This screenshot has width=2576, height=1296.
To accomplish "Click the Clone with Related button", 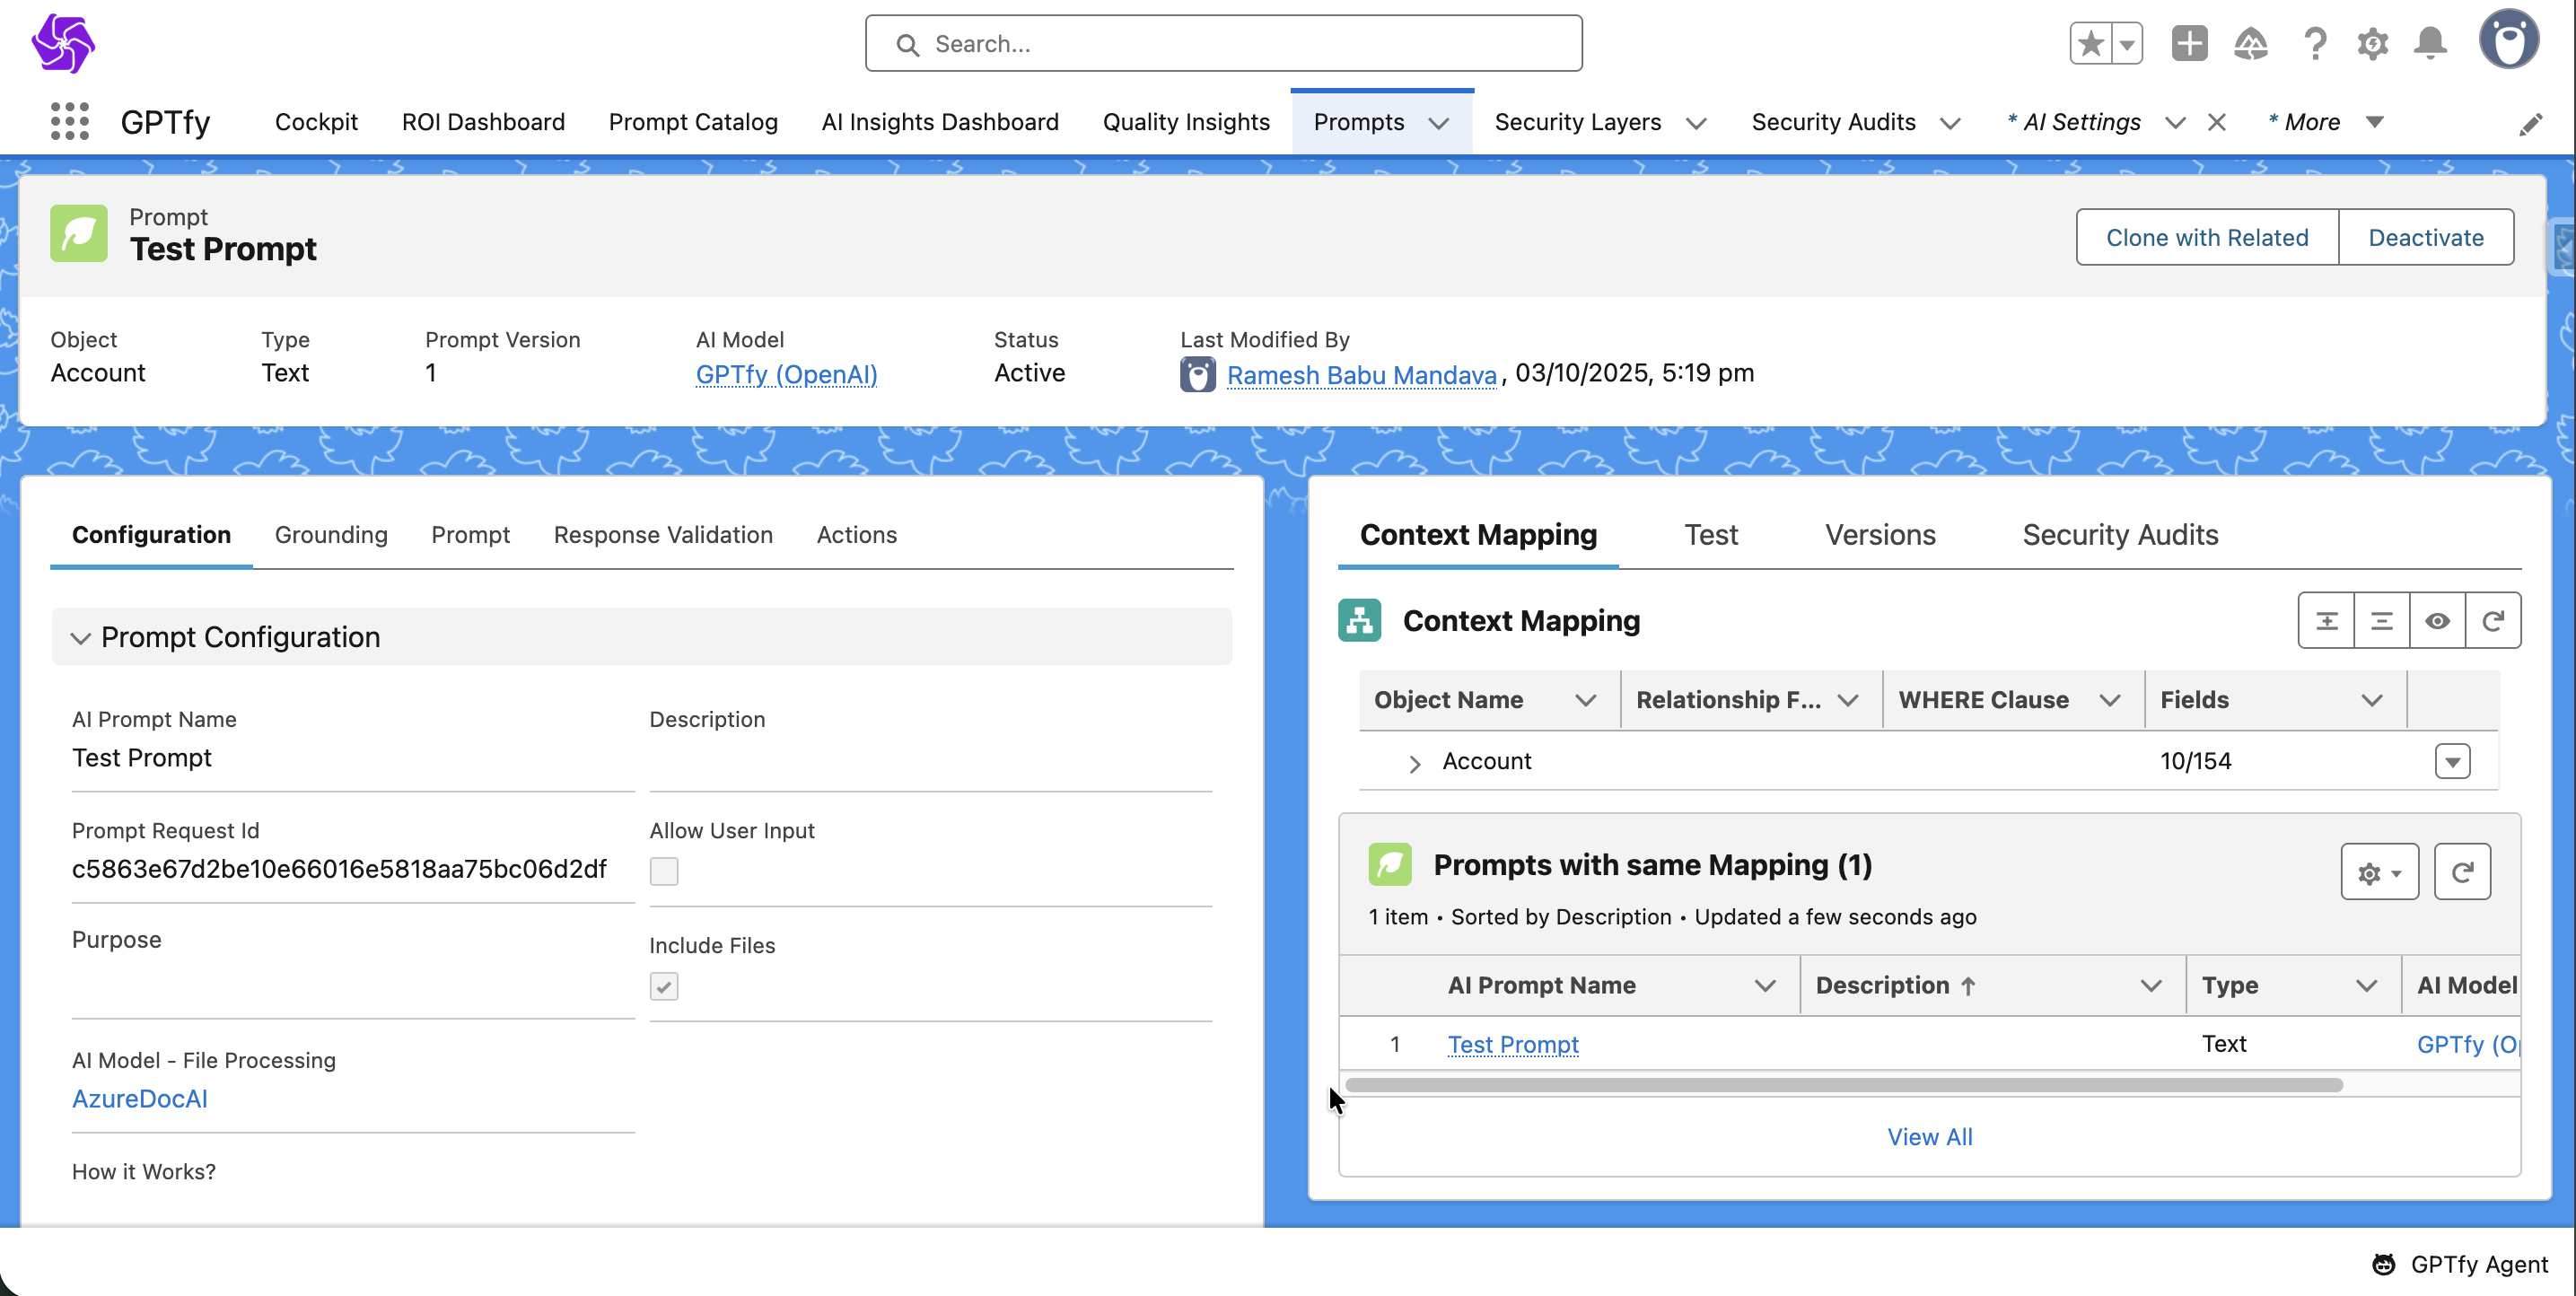I will click(x=2207, y=237).
